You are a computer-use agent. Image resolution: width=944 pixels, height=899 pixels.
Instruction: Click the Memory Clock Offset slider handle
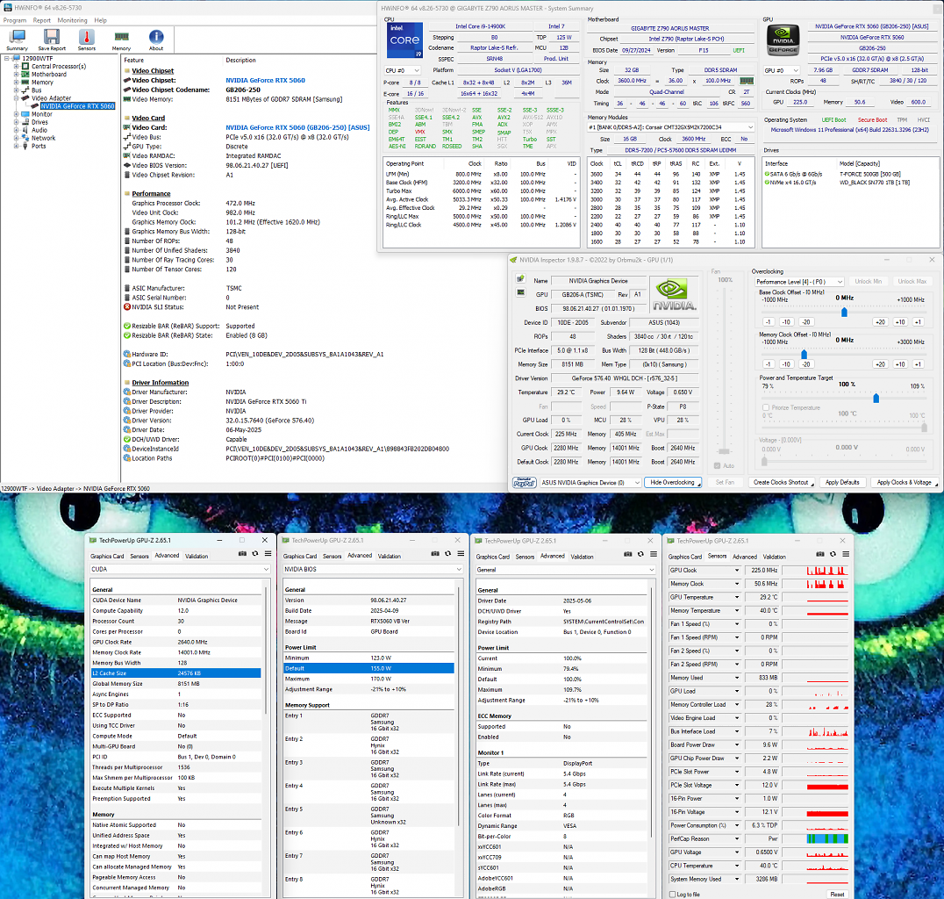point(804,355)
